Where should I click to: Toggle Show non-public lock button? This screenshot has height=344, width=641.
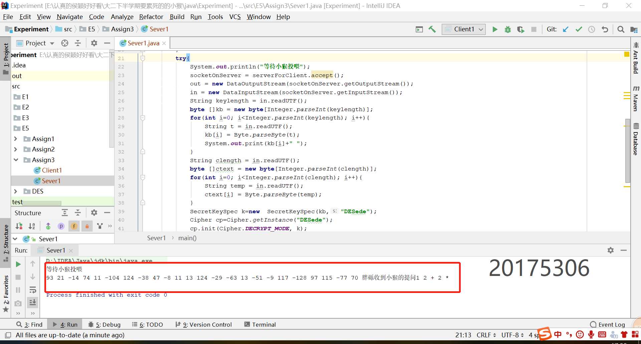pyautogui.click(x=87, y=226)
